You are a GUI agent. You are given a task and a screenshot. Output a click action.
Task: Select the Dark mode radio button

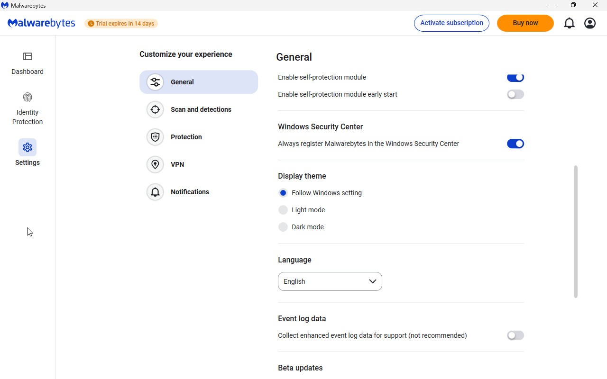click(x=283, y=227)
